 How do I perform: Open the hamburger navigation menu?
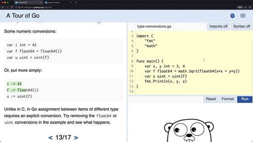[x=243, y=16]
